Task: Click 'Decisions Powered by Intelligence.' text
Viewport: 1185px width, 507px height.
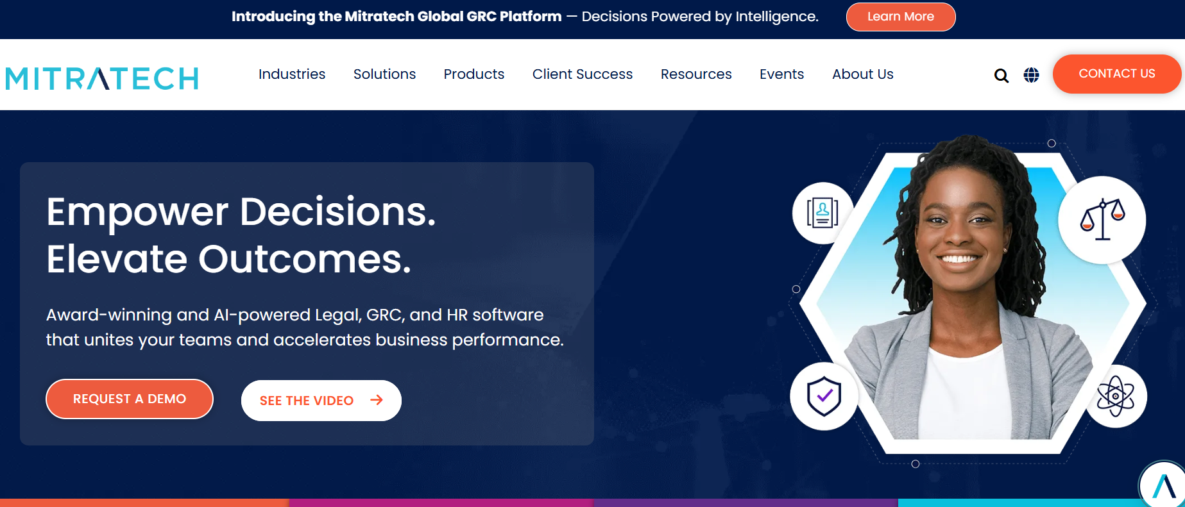Action: point(700,17)
